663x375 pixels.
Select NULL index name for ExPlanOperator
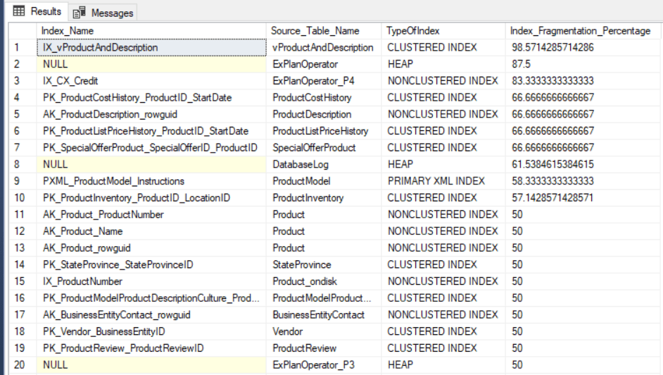pos(151,64)
